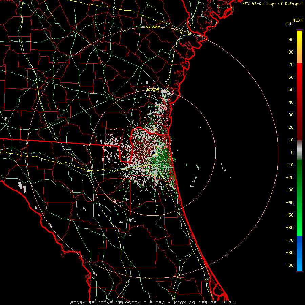Pick the gray zero-velocity segment of color bar
305x305 pixels.
click(x=299, y=150)
